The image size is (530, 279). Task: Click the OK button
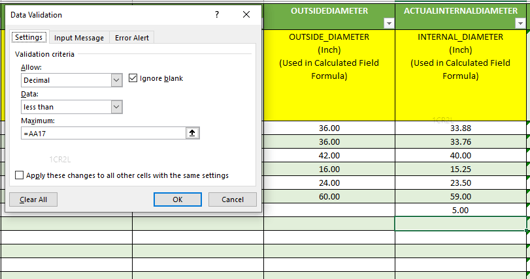tap(178, 199)
